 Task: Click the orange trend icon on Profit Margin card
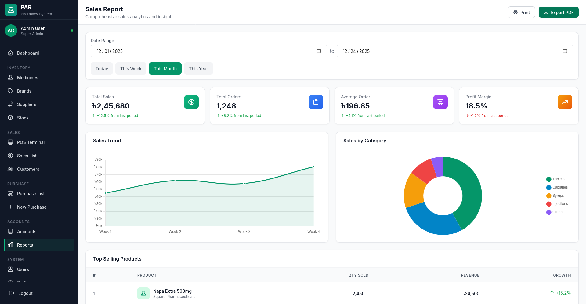565,102
